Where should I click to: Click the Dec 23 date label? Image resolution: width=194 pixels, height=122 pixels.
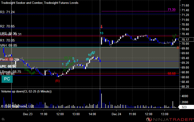[28, 114]
